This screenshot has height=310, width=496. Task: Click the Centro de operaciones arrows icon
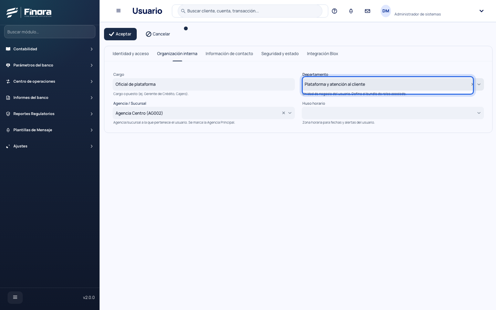click(x=8, y=81)
